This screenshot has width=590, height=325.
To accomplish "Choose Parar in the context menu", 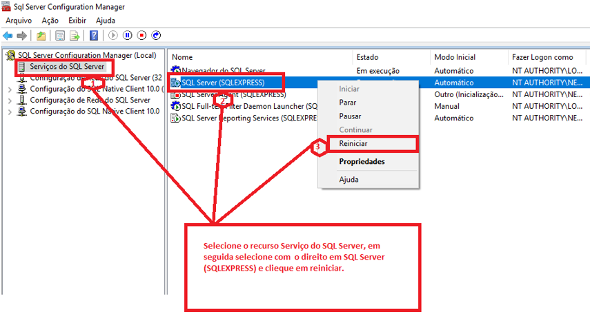I will click(347, 103).
